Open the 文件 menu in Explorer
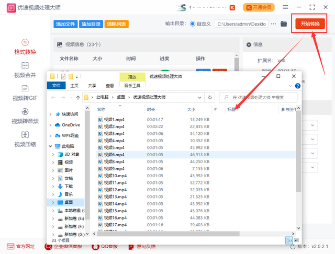335x254 pixels. 56,86
